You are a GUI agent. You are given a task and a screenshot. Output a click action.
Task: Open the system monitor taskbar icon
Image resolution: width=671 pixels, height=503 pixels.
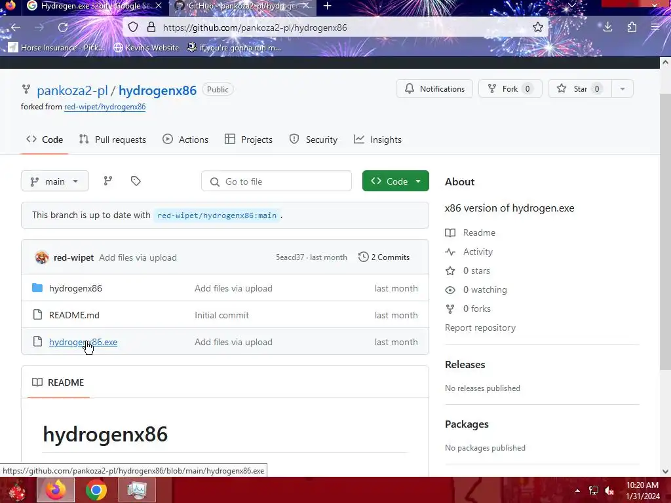click(136, 490)
